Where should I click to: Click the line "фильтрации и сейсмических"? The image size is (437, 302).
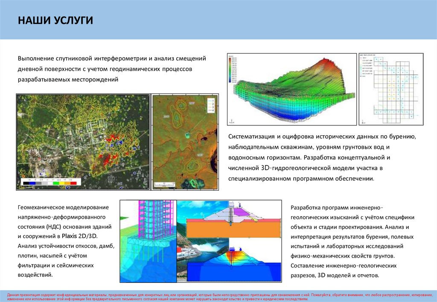pyautogui.click(x=56, y=265)
